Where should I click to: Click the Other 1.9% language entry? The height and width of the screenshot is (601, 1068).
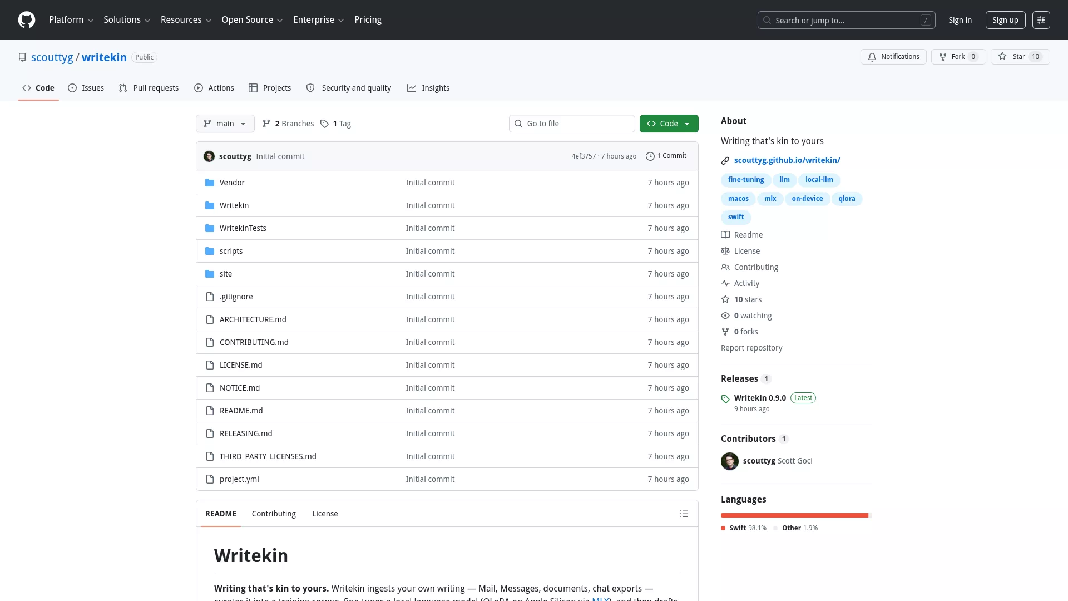tap(795, 528)
